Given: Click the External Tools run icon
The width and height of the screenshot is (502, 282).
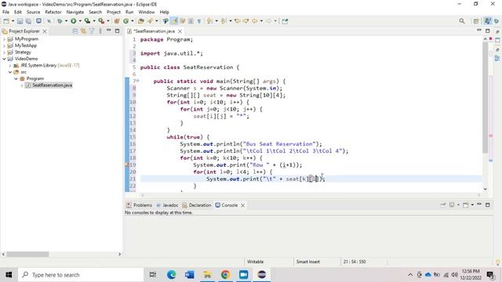Looking at the screenshot, I should [x=101, y=21].
